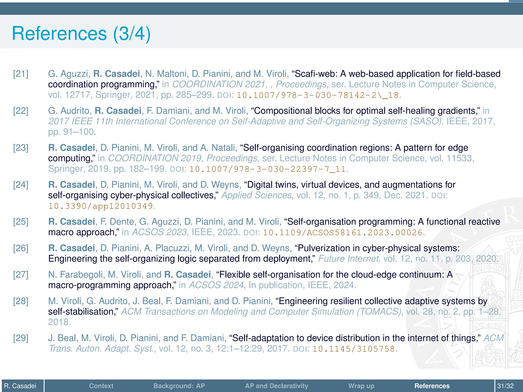This screenshot has height=392, width=523.
Task: Click the Digital twins paper title
Action: pyautogui.click(x=252, y=190)
